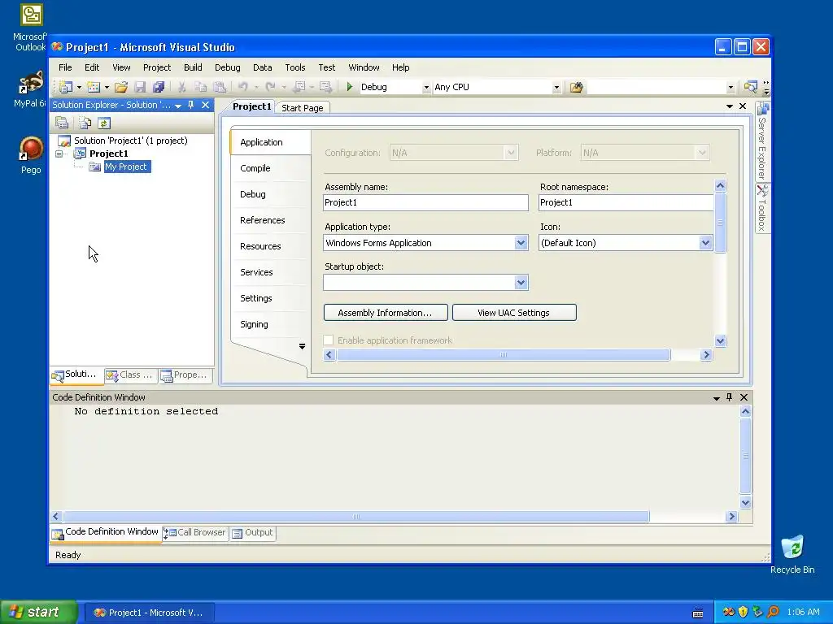Click the Paste toolbar icon

pos(220,87)
